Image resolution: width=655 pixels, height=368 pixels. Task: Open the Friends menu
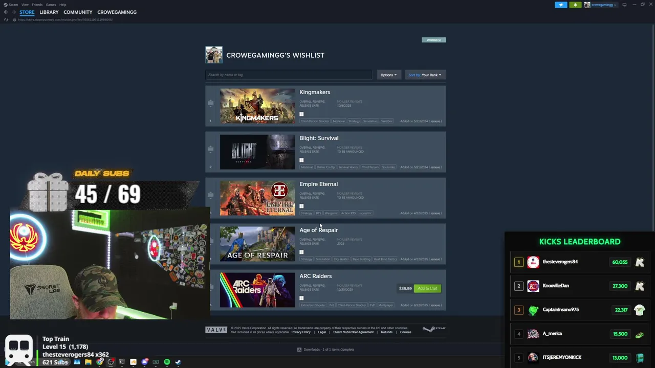pyautogui.click(x=37, y=5)
